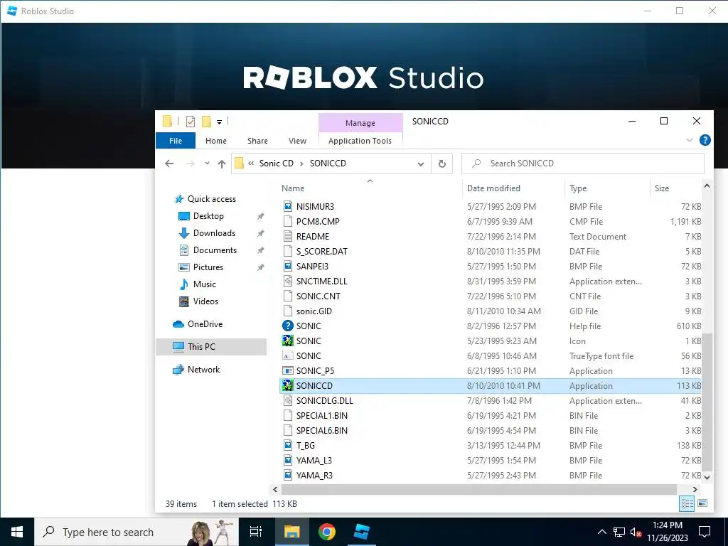
Task: Select the SNCTIME.DLL file icon
Action: tap(288, 281)
